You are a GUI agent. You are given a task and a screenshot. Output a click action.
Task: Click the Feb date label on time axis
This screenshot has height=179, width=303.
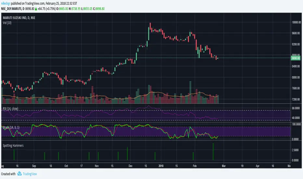tap(195, 166)
